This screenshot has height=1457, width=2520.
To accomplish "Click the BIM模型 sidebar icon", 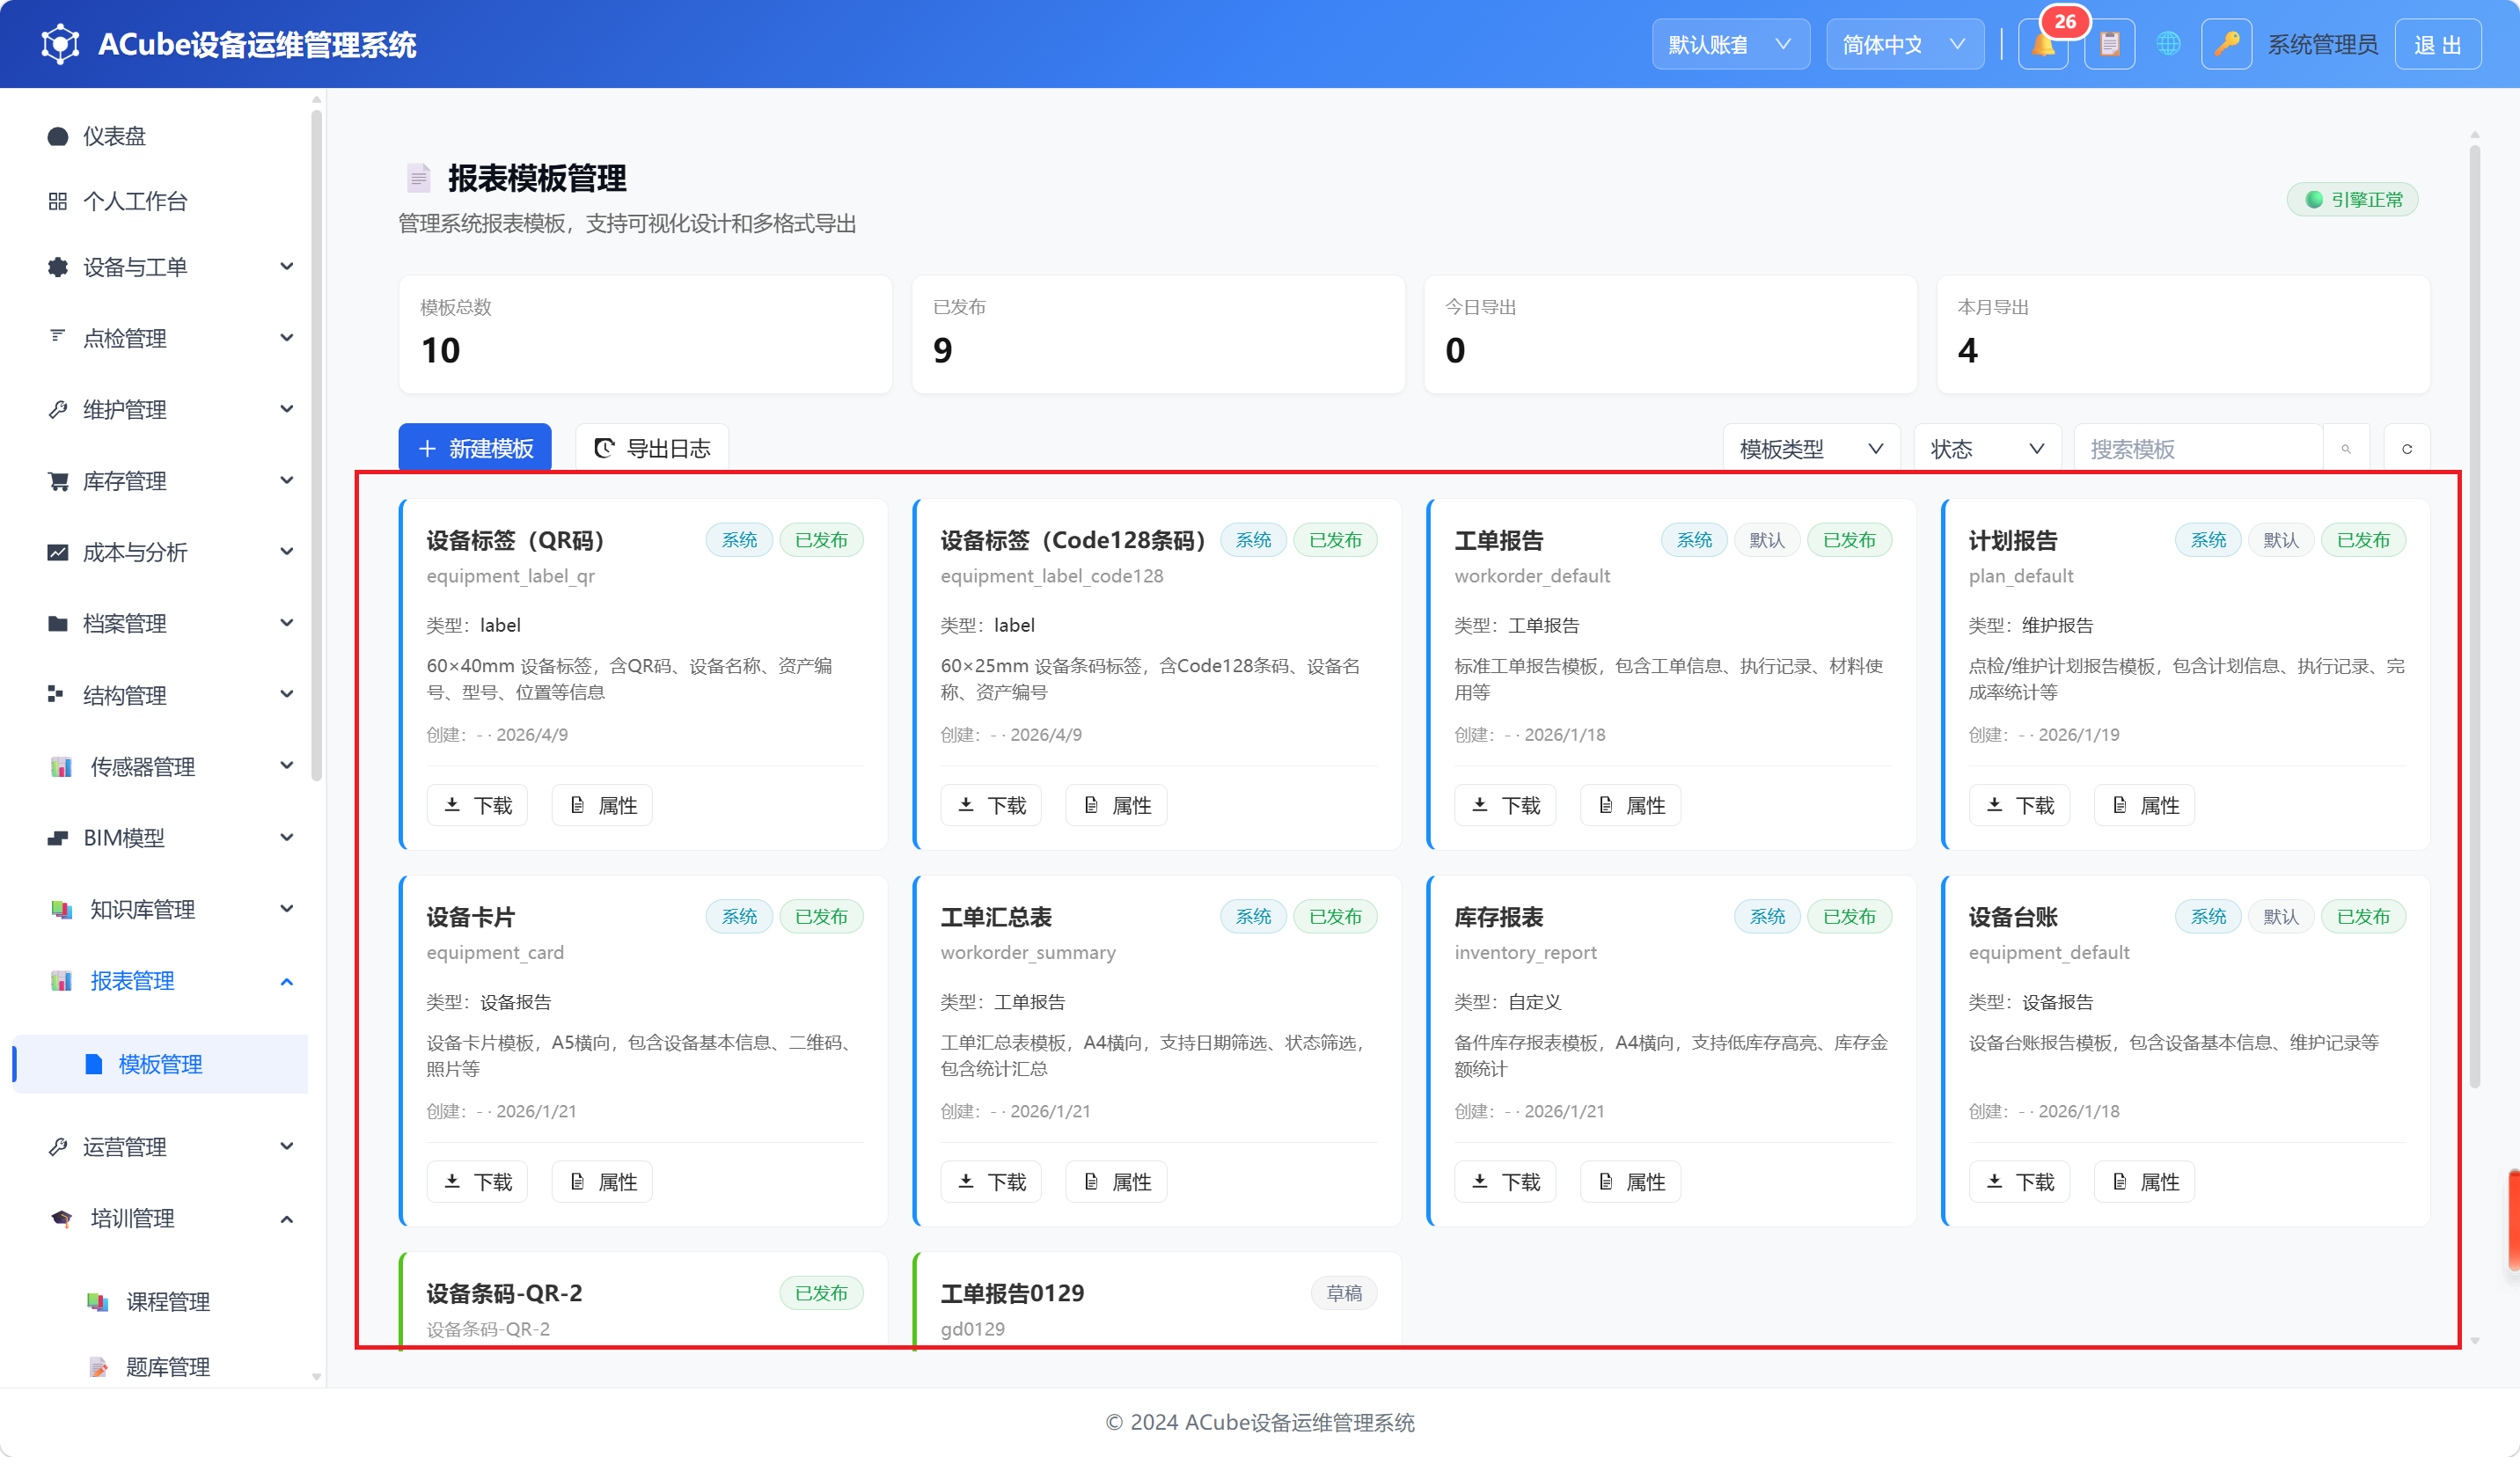I will 58,838.
